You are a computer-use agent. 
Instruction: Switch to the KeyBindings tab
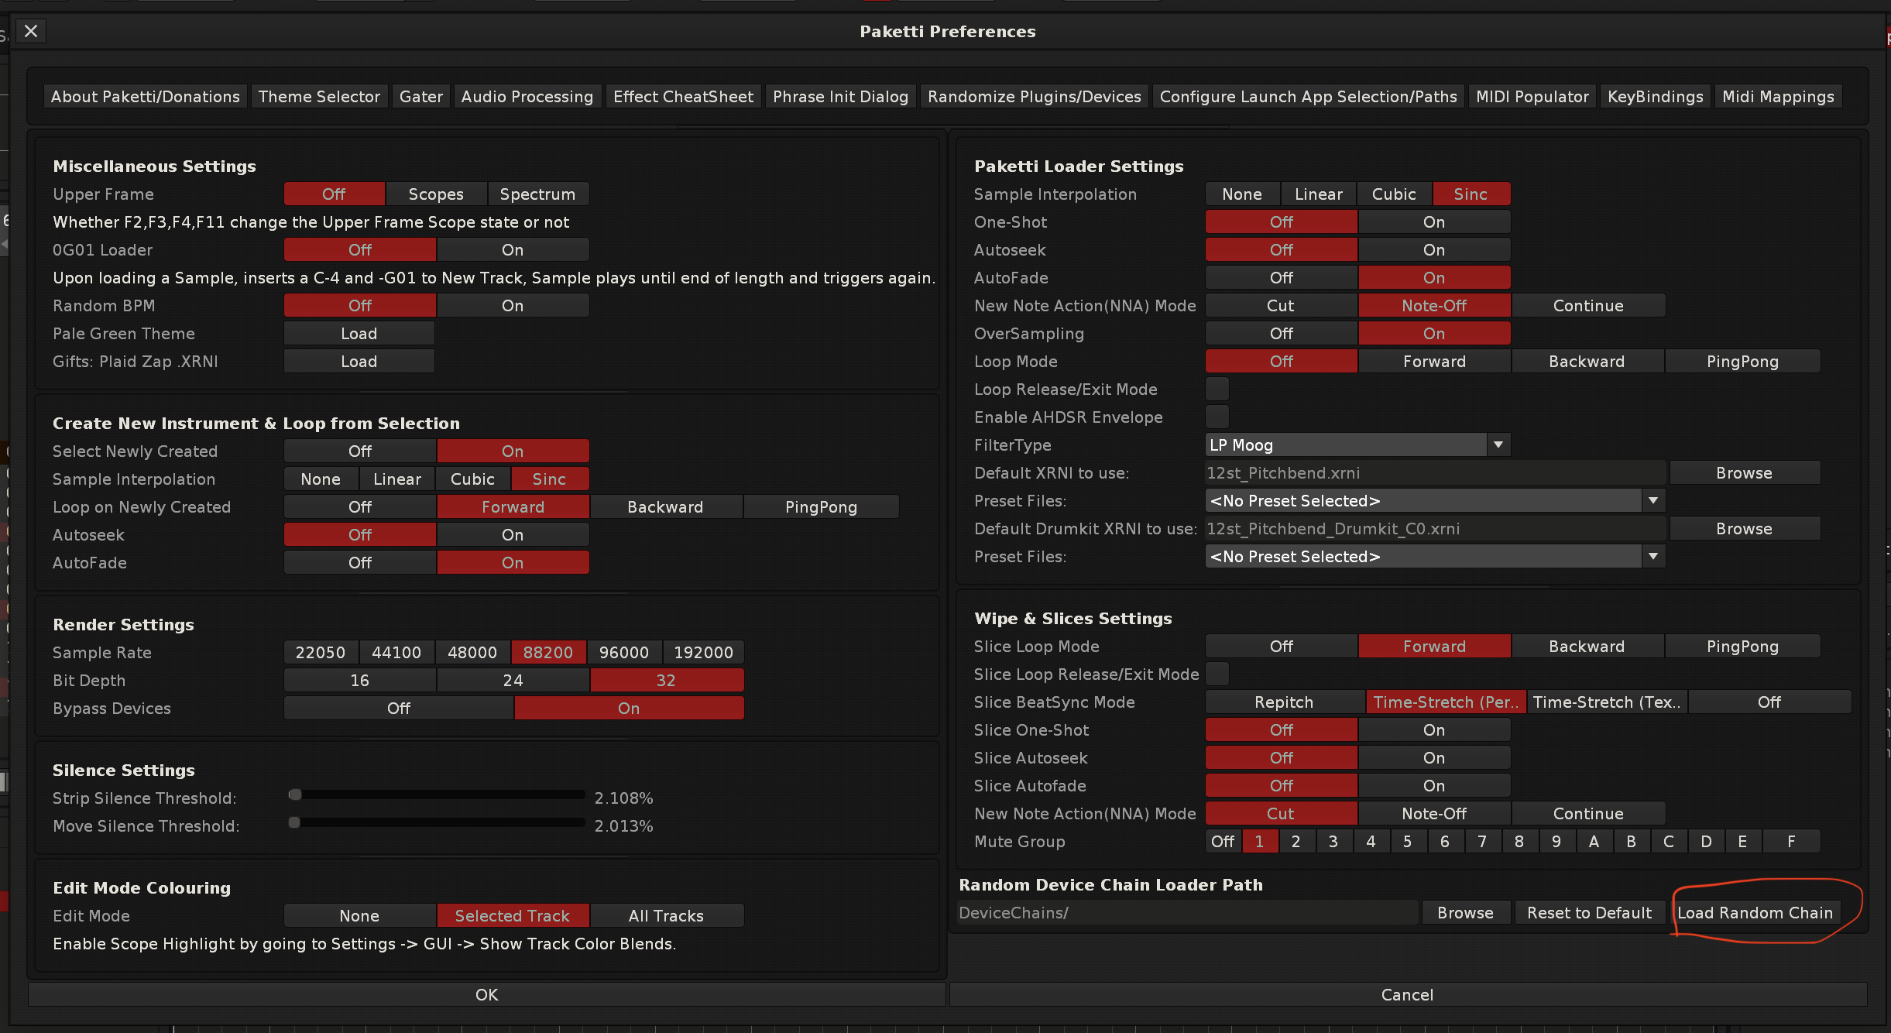tap(1655, 97)
